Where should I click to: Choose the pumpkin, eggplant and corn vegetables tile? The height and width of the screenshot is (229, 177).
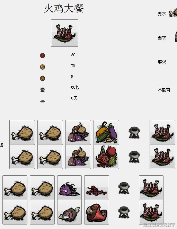coord(106,132)
